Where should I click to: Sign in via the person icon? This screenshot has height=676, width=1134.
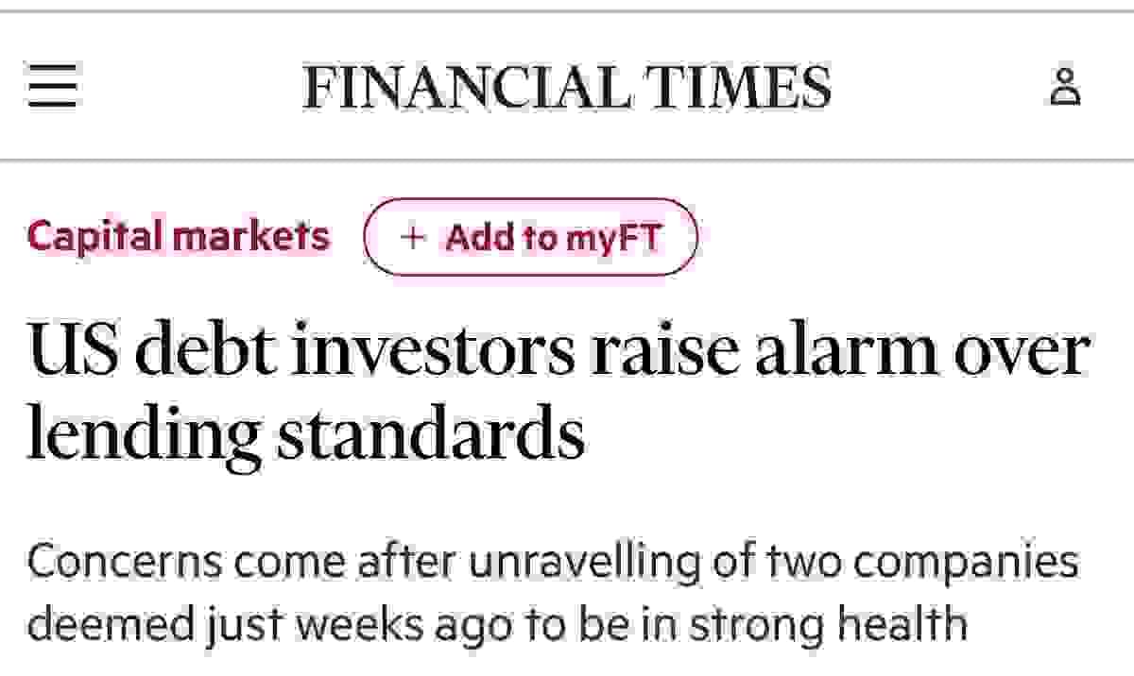click(1065, 87)
